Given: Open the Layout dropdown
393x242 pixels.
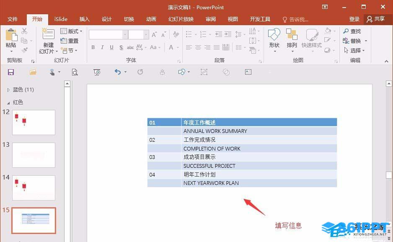Looking at the screenshot, I should click(x=71, y=31).
